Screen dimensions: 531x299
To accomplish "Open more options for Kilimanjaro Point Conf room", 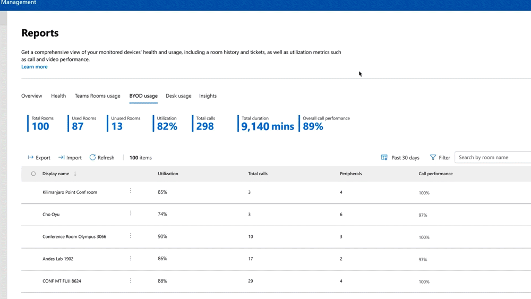I will [x=131, y=191].
